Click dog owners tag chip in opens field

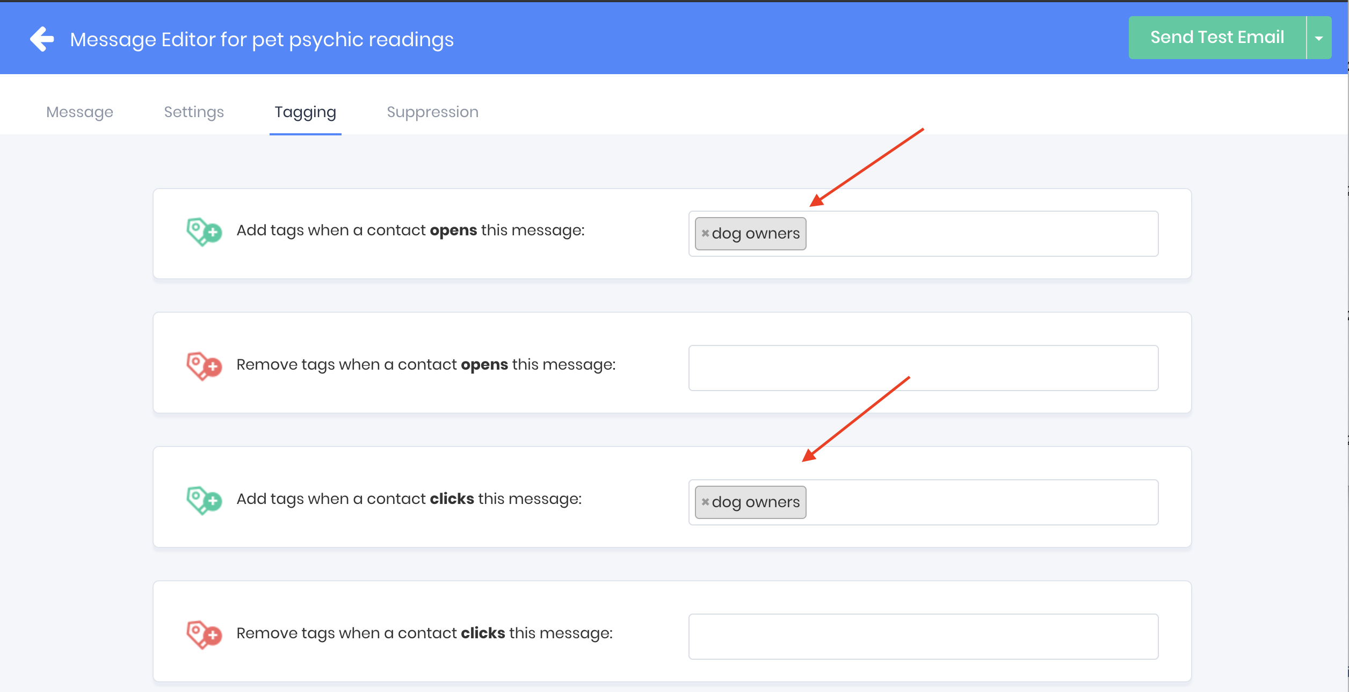(756, 234)
